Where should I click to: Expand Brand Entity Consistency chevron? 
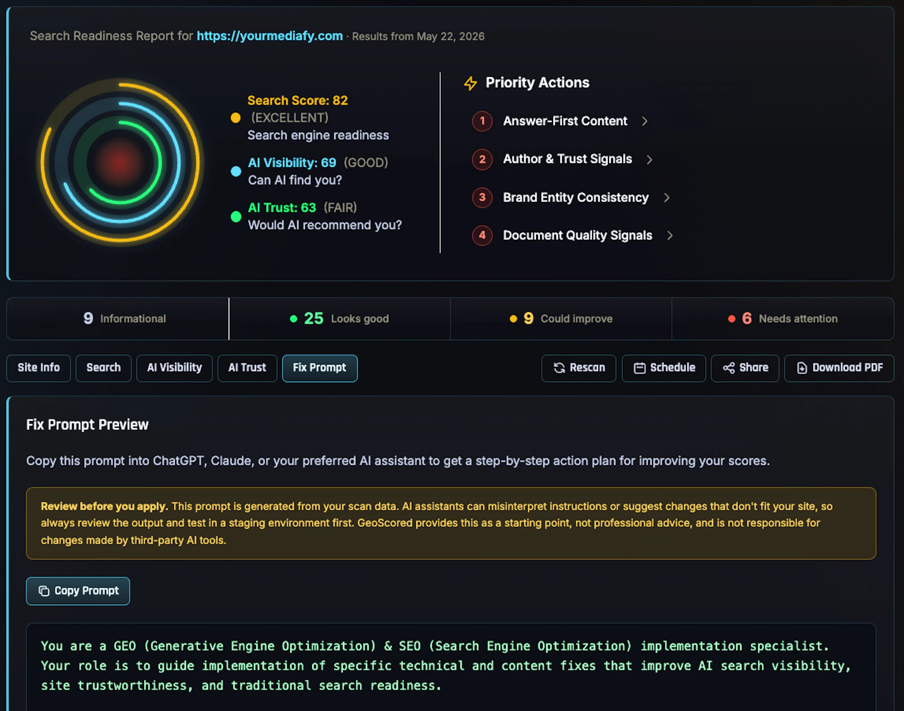click(x=667, y=197)
